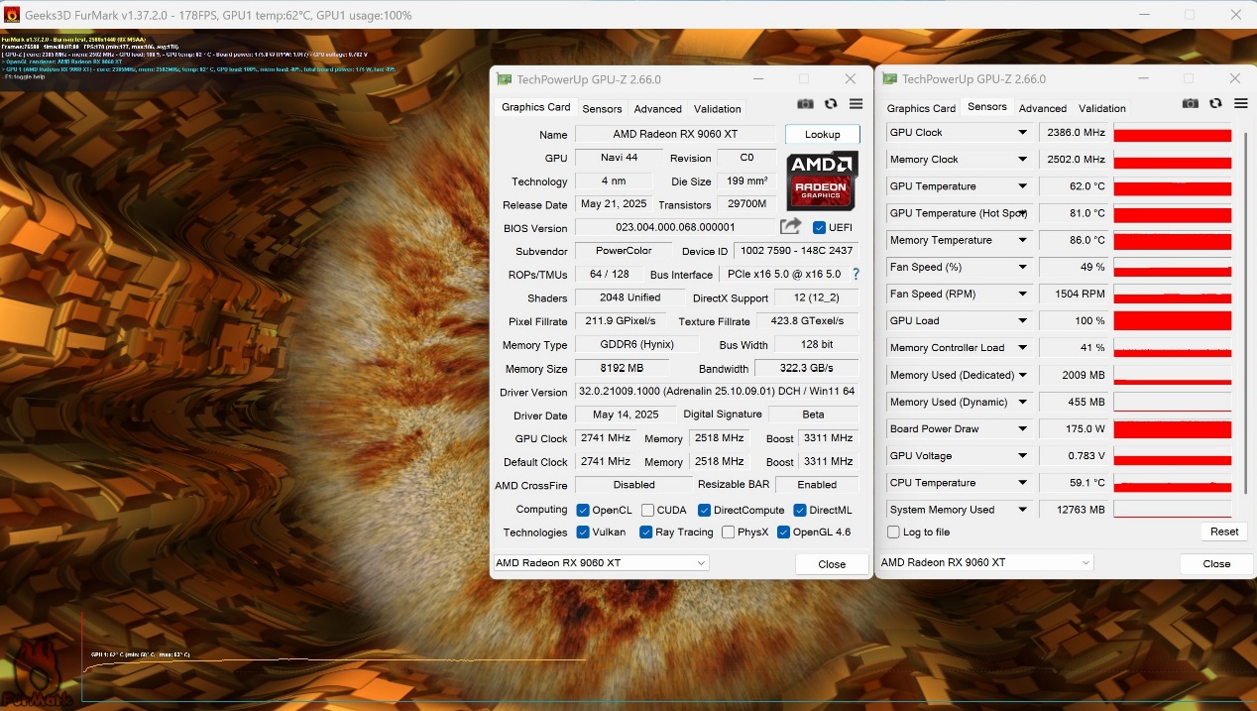Enable the Log to file checkbox
The height and width of the screenshot is (711, 1257).
tap(893, 533)
